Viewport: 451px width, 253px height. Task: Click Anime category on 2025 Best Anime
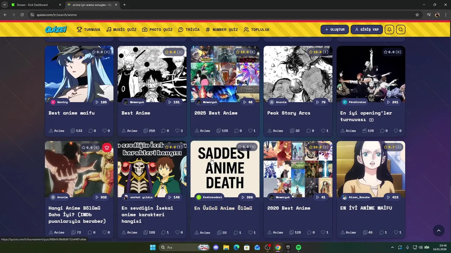pyautogui.click(x=202, y=131)
